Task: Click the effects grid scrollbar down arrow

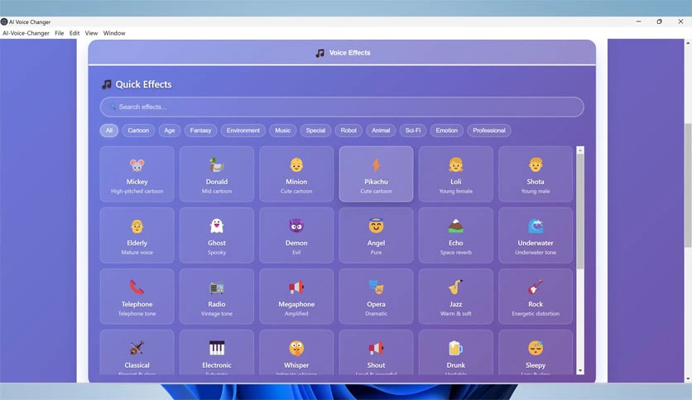Action: pos(580,371)
